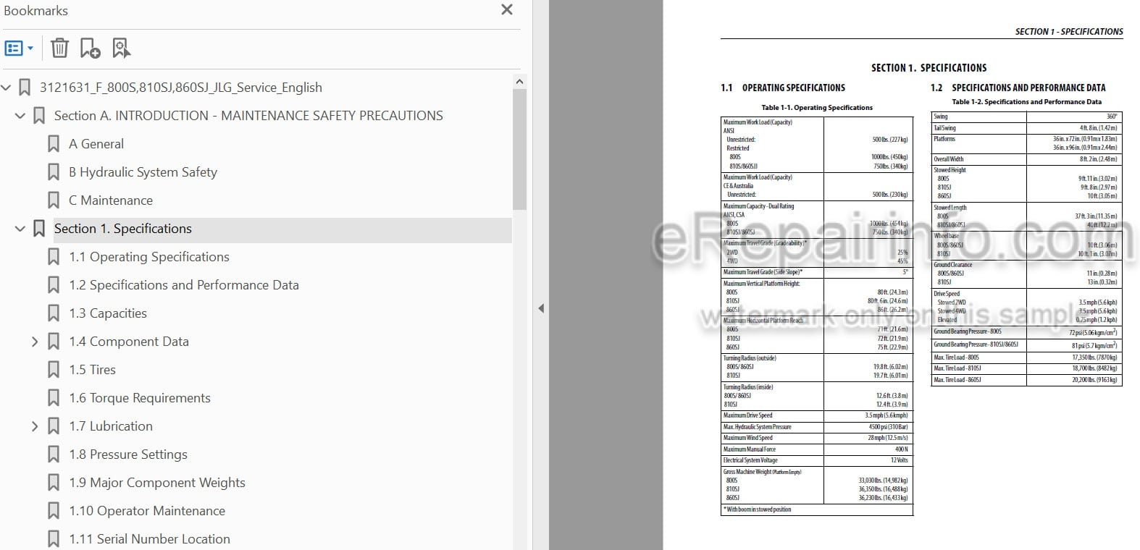Click bookmark icon beside Section 1. Specifications

click(39, 229)
